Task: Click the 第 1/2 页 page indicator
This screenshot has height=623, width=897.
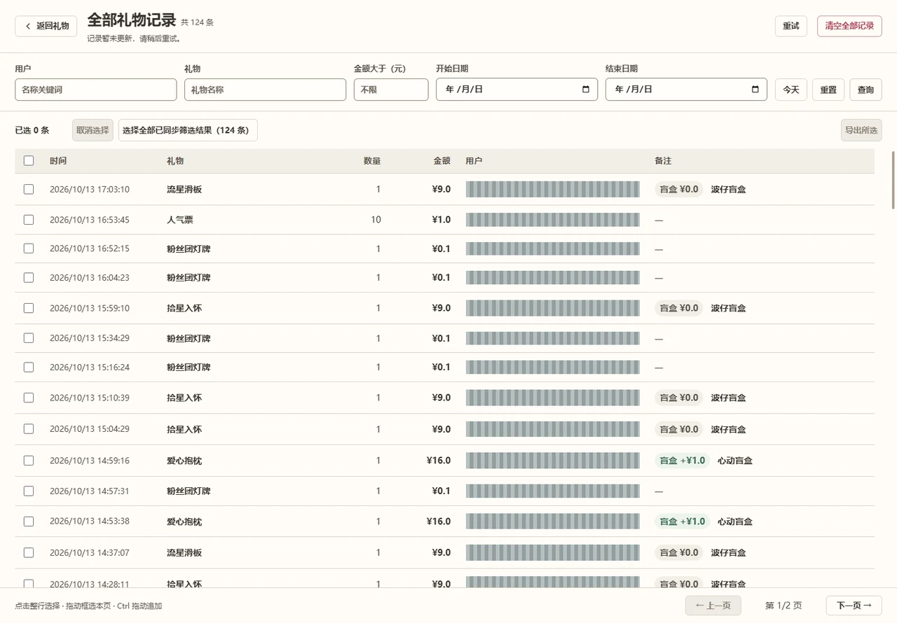Action: point(783,605)
